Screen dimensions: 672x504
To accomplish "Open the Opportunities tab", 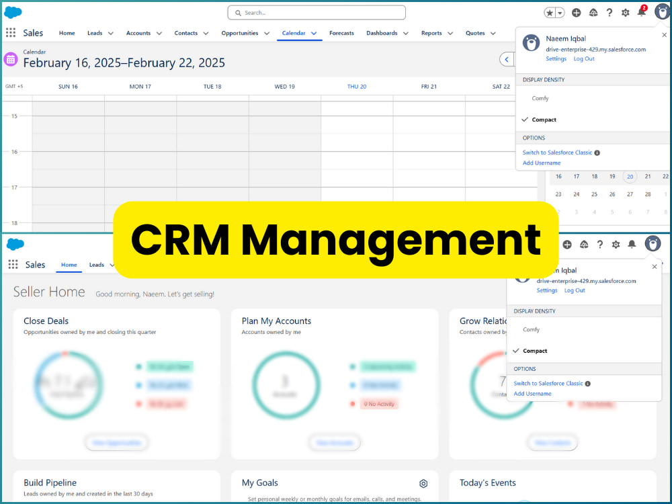I will (x=240, y=33).
